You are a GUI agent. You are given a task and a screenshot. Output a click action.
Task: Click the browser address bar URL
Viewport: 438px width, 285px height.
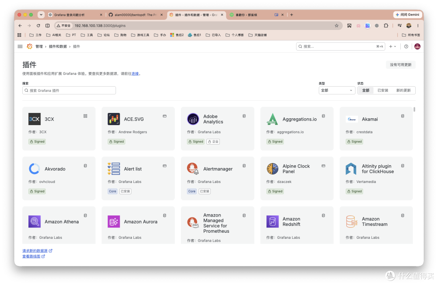[x=100, y=26]
